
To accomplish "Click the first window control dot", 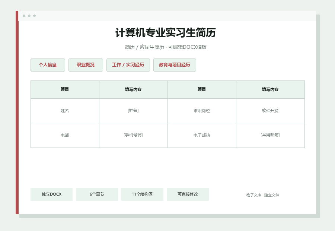I will pyautogui.click(x=24, y=16).
